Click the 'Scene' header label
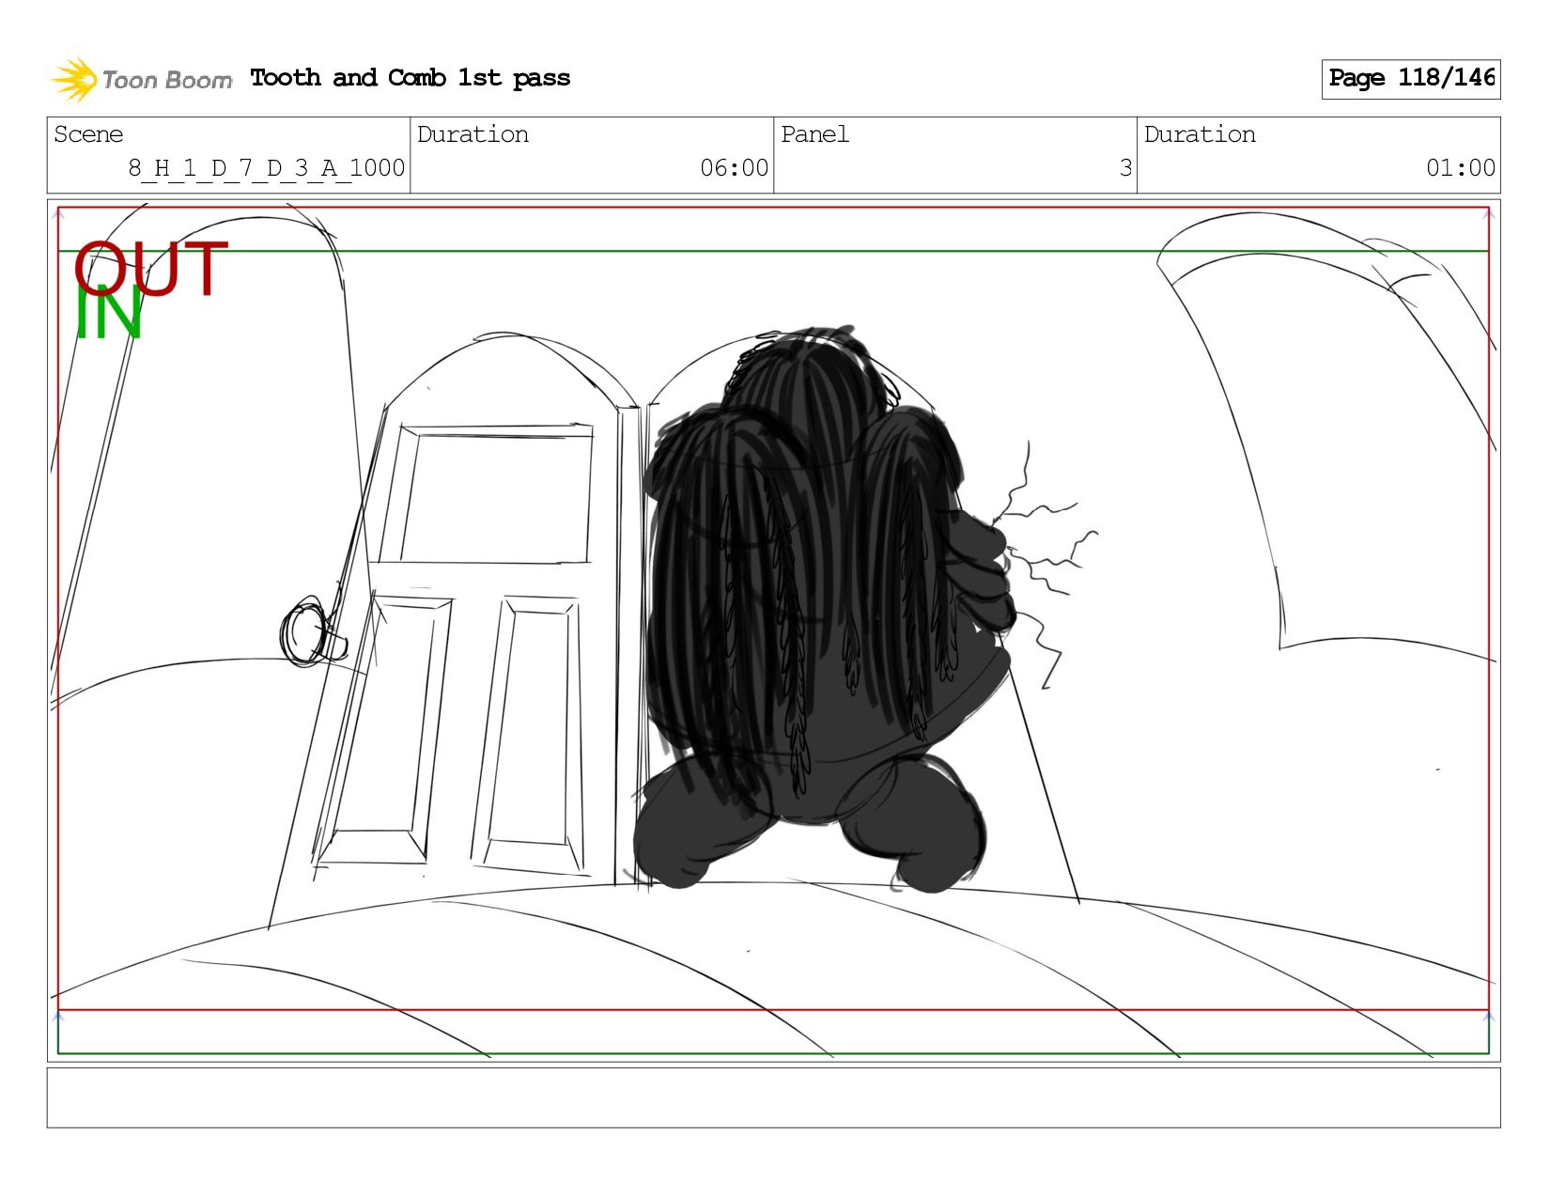This screenshot has height=1198, width=1550. (88, 134)
